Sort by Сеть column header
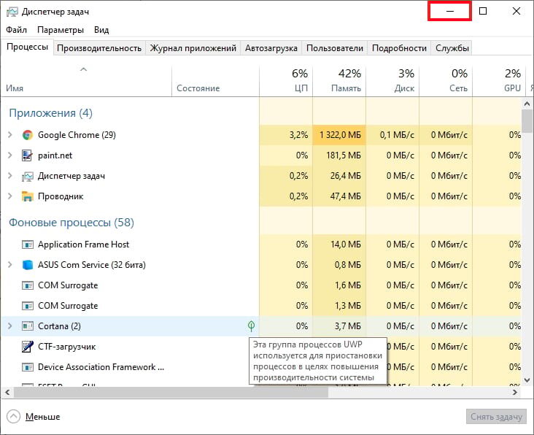This screenshot has width=534, height=435. pos(446,82)
